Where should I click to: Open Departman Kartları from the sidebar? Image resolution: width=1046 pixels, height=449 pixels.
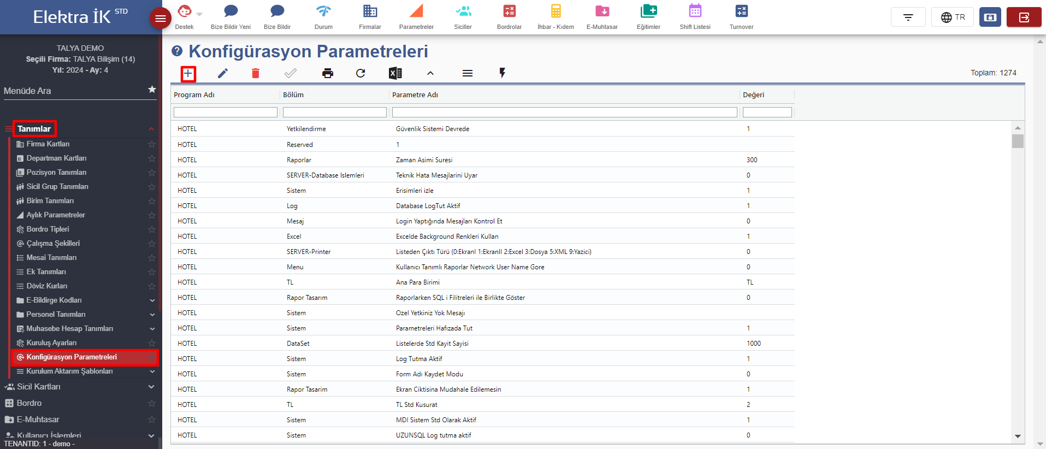[x=56, y=158]
